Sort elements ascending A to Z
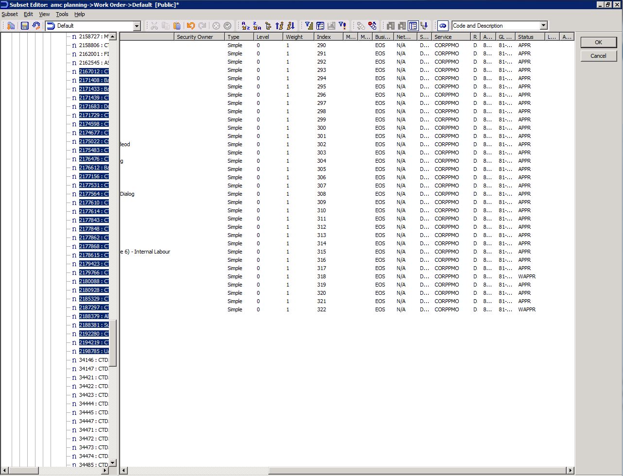This screenshot has height=476, width=623. click(x=245, y=26)
